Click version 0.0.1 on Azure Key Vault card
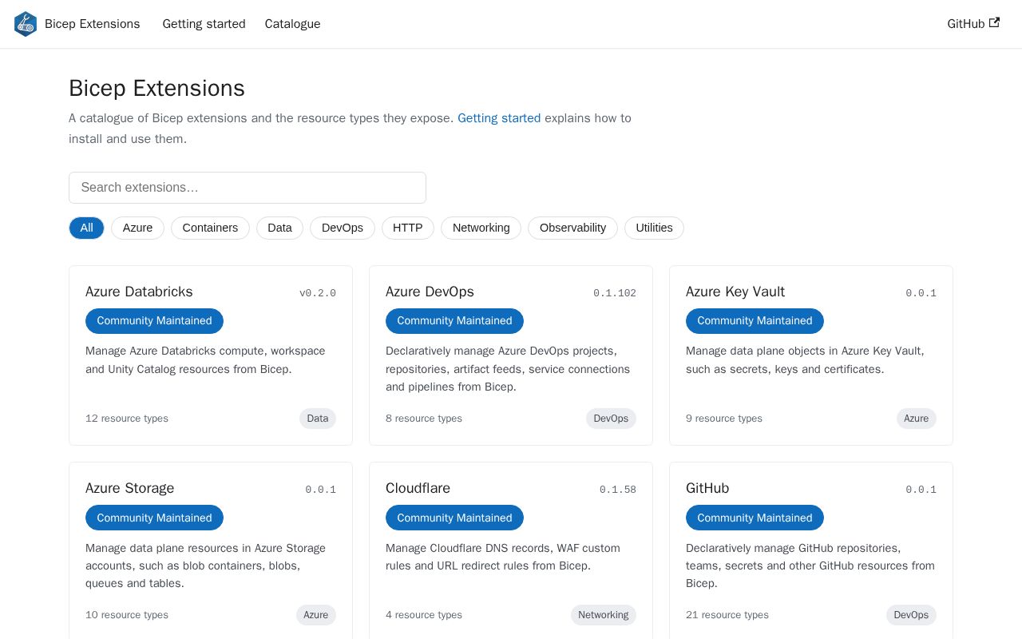 point(921,293)
